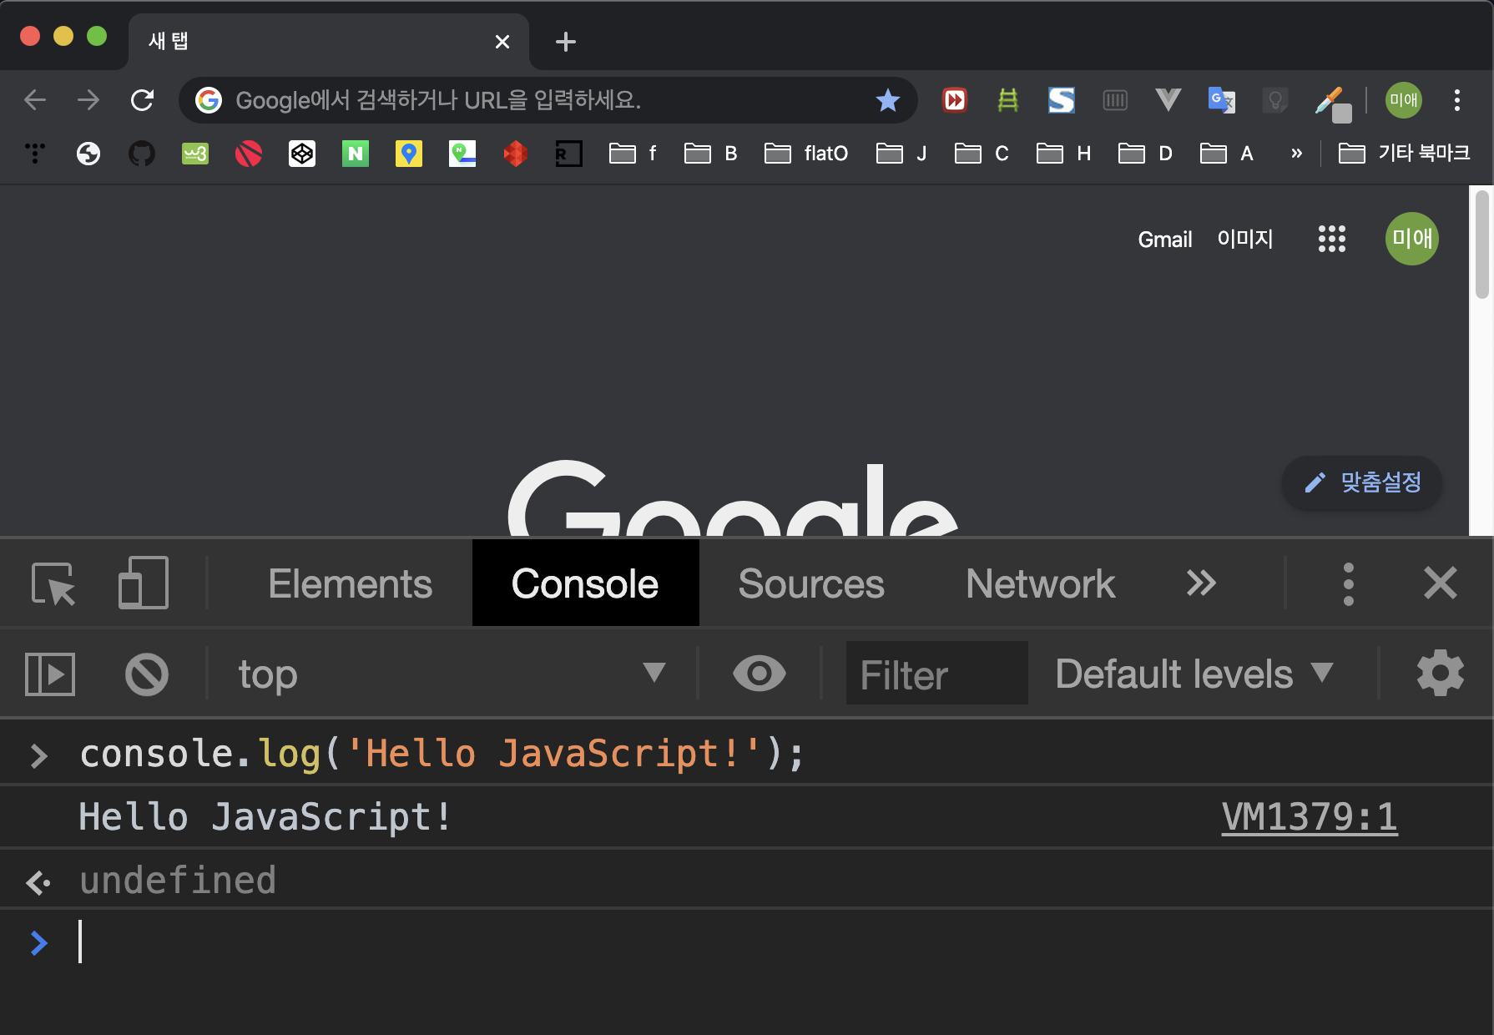Close the DevTools panel
Viewport: 1494px width, 1035px height.
pos(1441,583)
